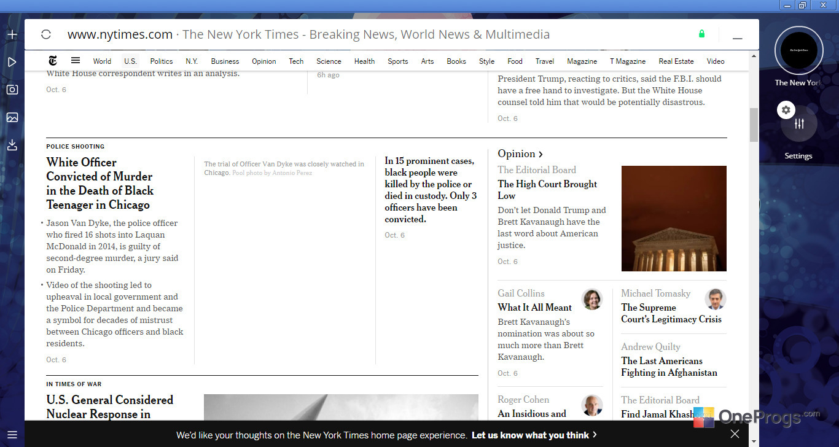Click the Settings label in right panel
The width and height of the screenshot is (839, 447).
tap(798, 156)
